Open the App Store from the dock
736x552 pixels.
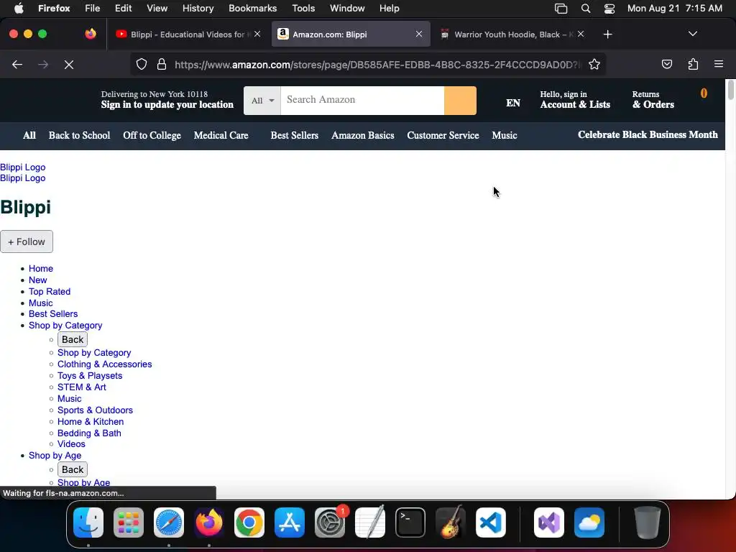pyautogui.click(x=290, y=523)
